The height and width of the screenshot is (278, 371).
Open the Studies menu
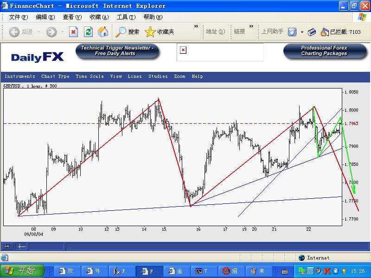point(158,76)
